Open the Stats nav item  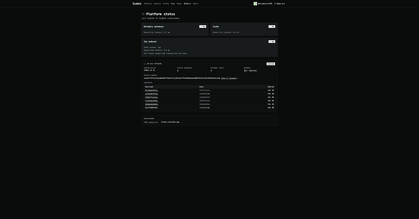click(166, 4)
